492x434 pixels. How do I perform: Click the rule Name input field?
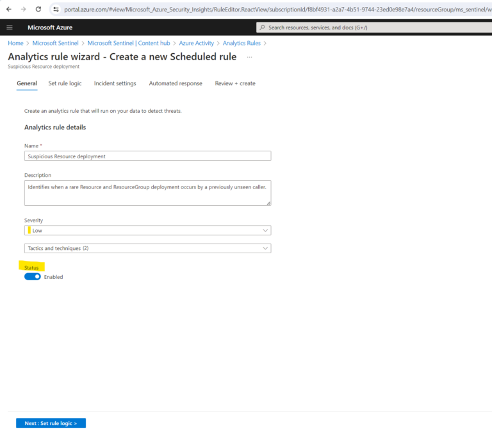click(147, 156)
